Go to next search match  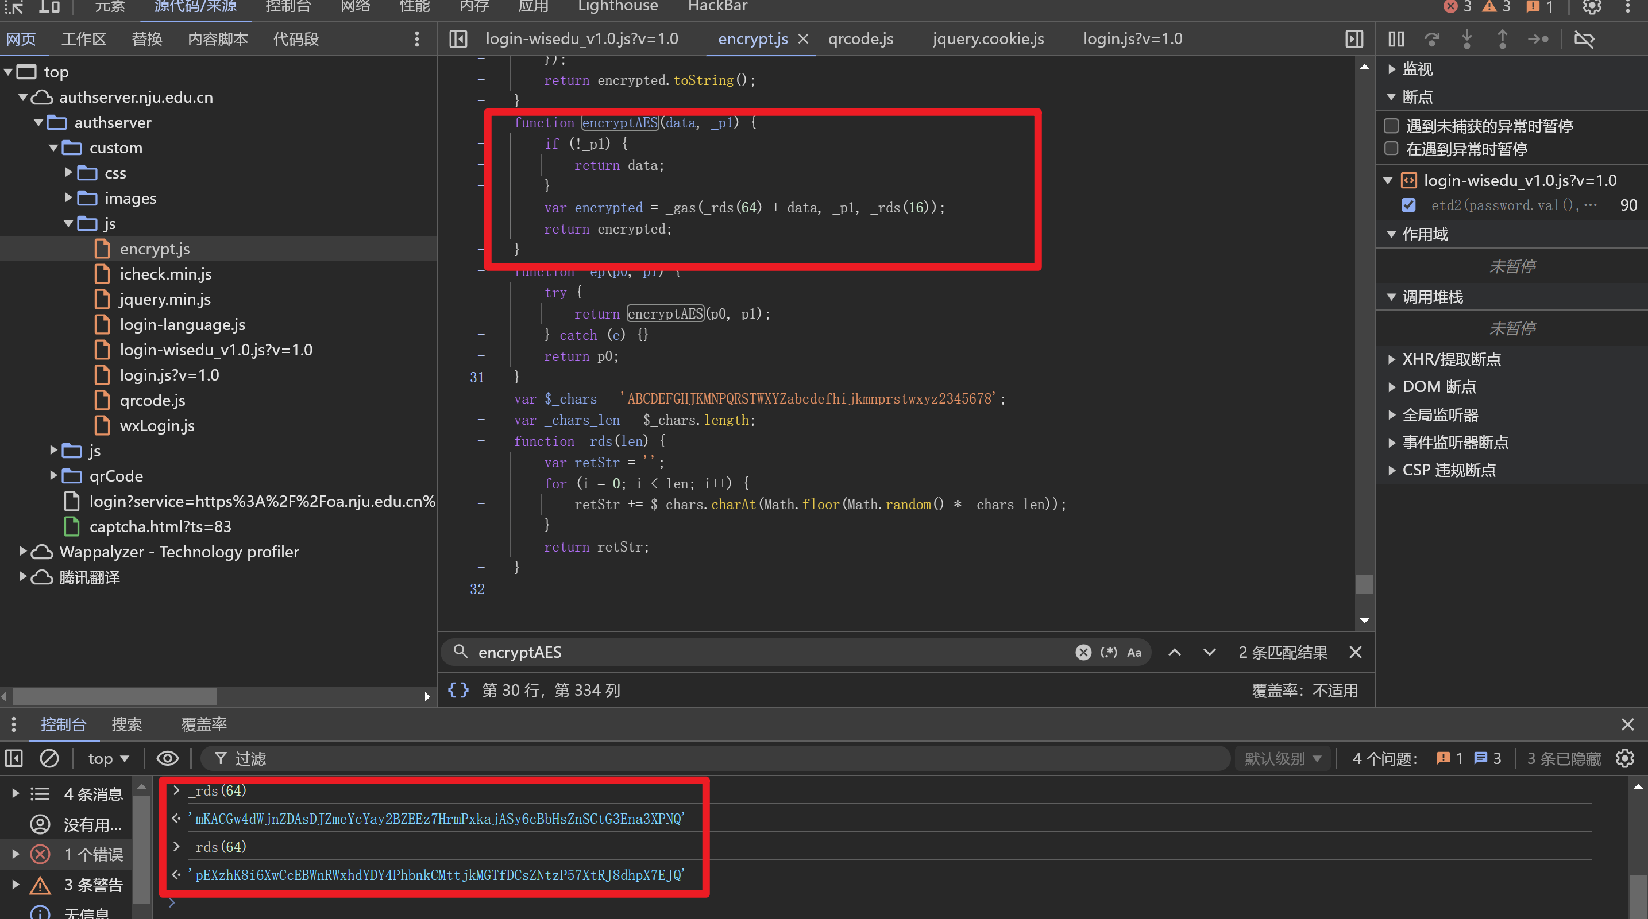(1209, 652)
